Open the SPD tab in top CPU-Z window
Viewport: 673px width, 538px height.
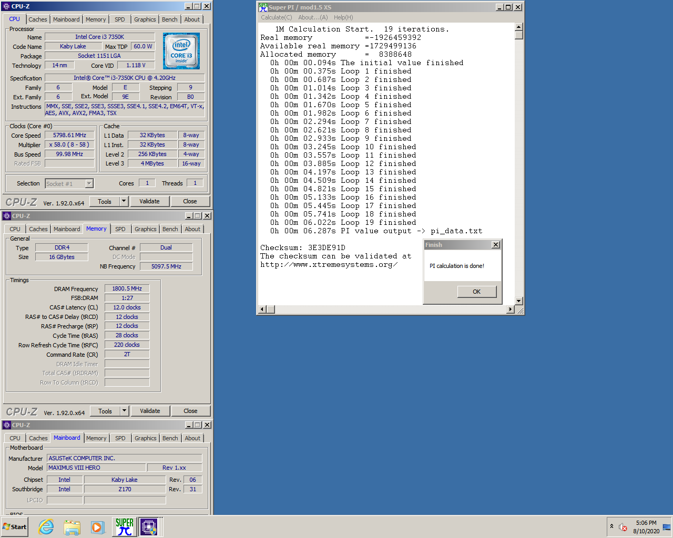(120, 19)
